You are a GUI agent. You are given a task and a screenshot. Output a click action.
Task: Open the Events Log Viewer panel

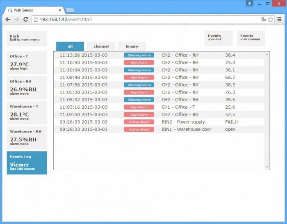click(27, 163)
